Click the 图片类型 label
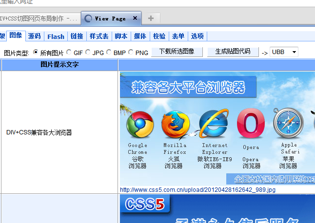 (17, 53)
